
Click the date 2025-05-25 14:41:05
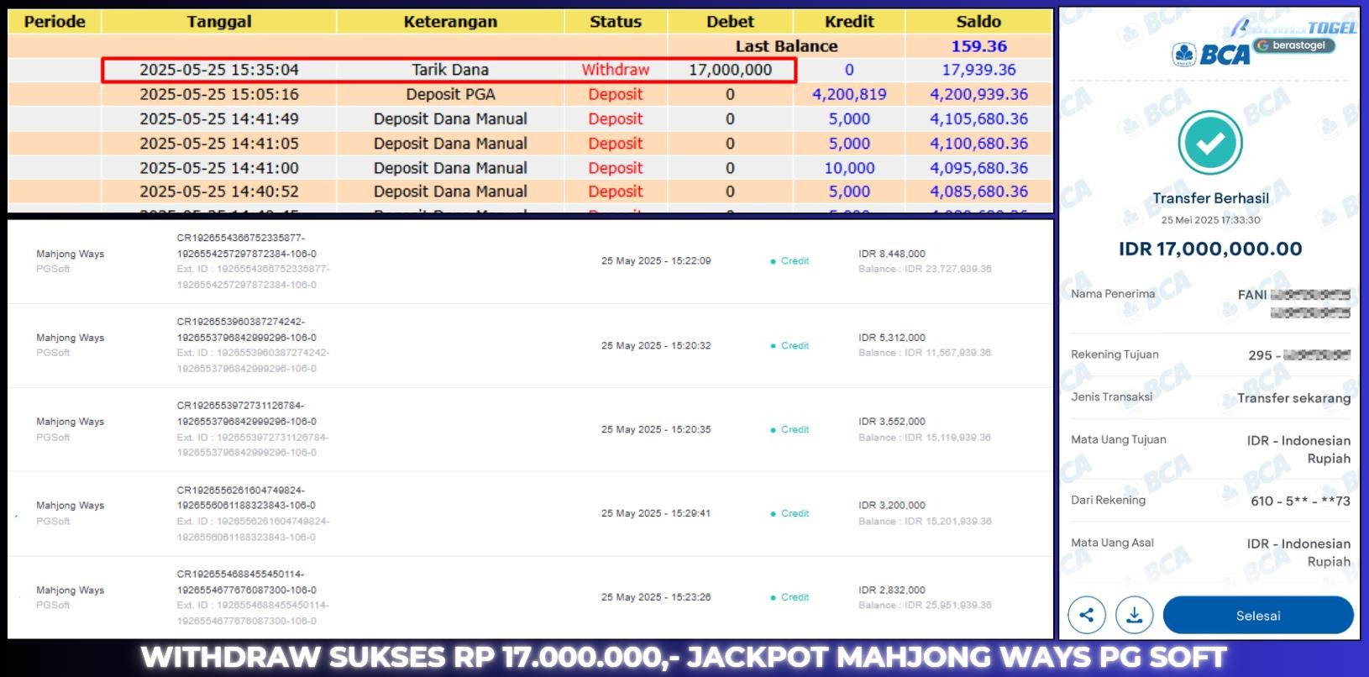pos(219,143)
